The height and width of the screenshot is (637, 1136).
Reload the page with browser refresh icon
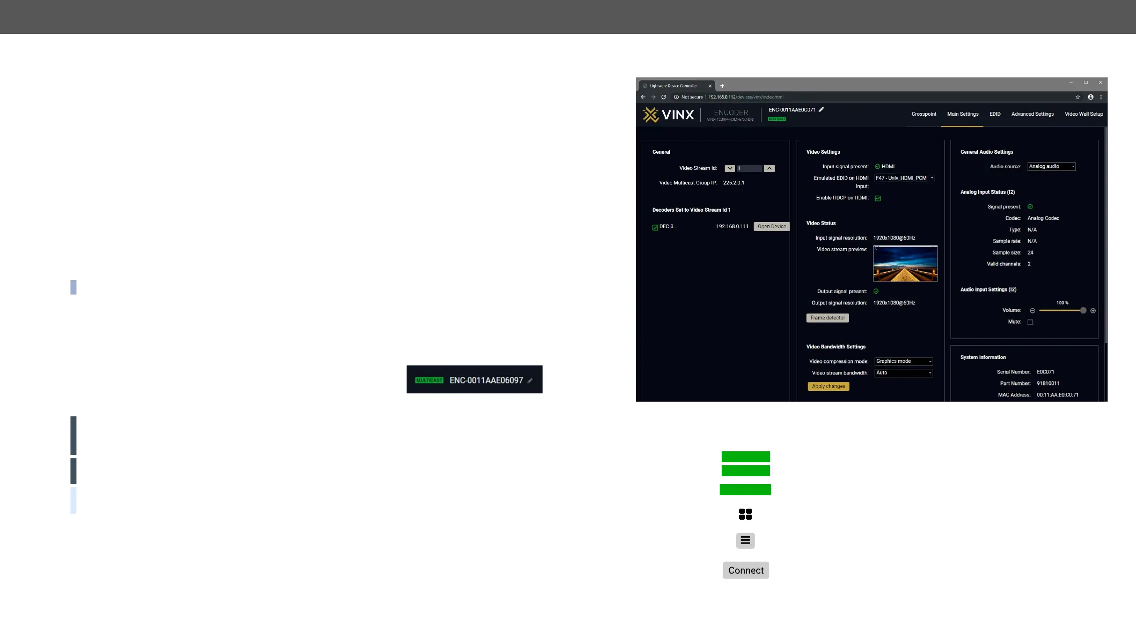[x=664, y=97]
